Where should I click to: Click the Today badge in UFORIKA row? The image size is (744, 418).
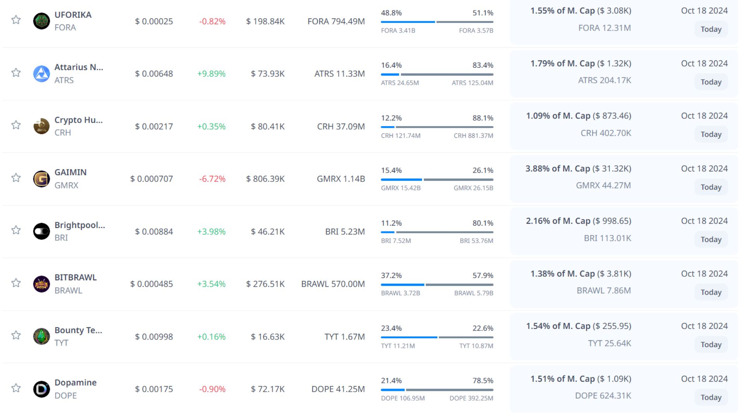711,29
